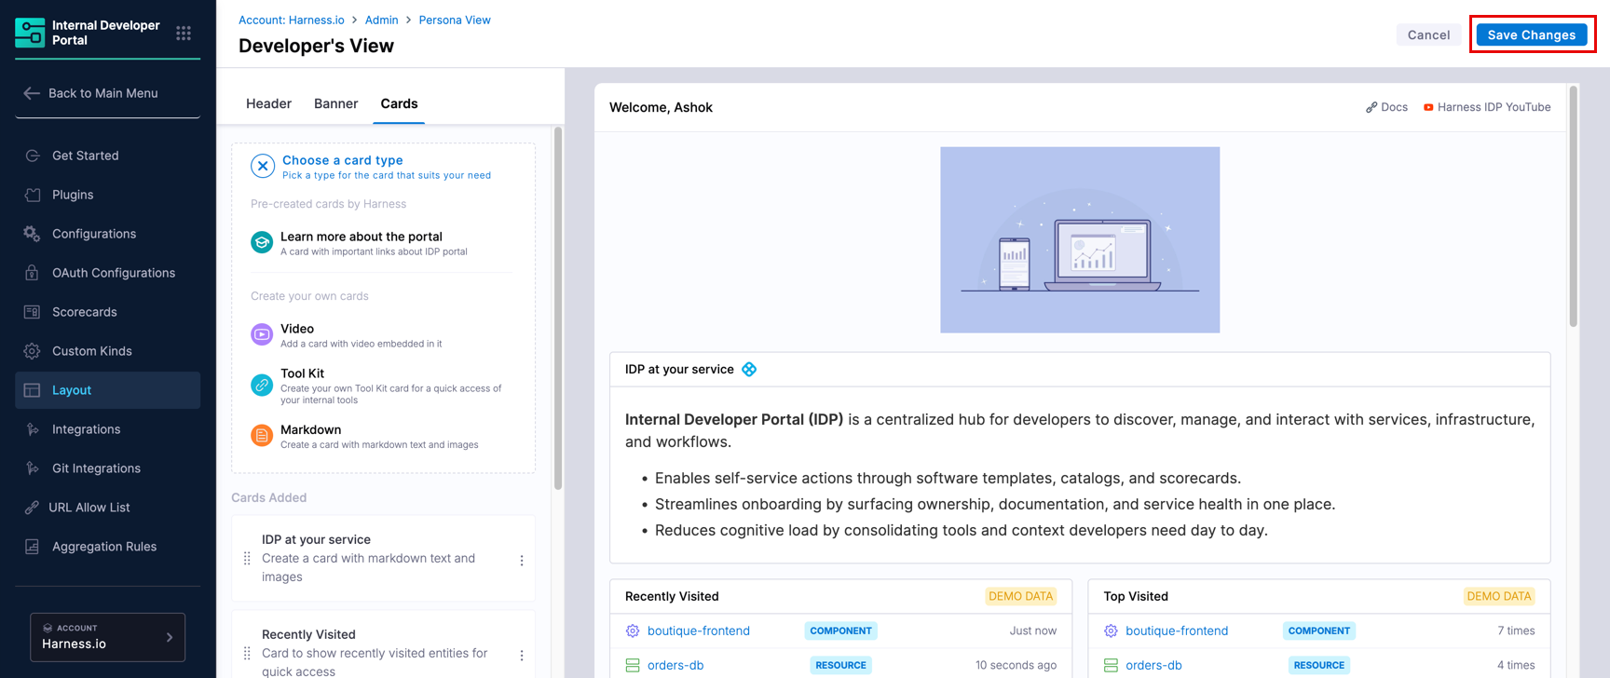
Task: Expand the Harness.io account switcher
Action: (107, 637)
